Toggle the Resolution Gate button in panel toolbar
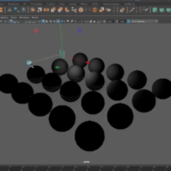The width and height of the screenshot is (171, 171). (x=18, y=22)
